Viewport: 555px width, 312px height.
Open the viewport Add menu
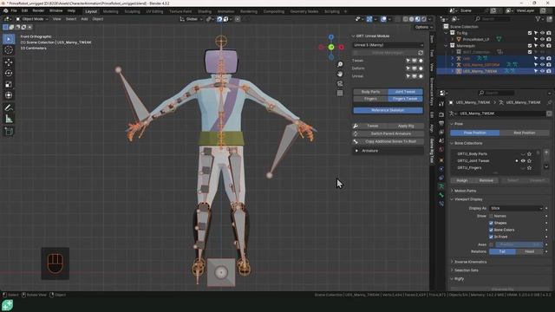(x=84, y=19)
